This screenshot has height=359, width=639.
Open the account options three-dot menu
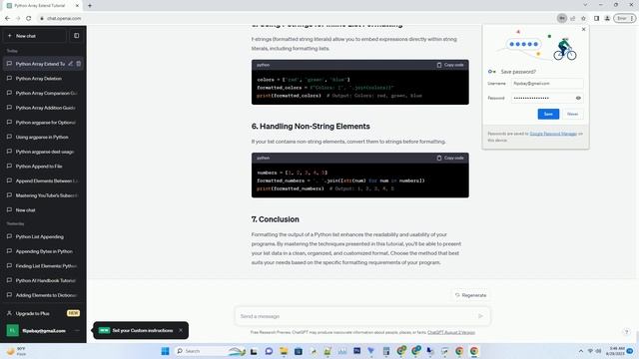[x=77, y=330]
